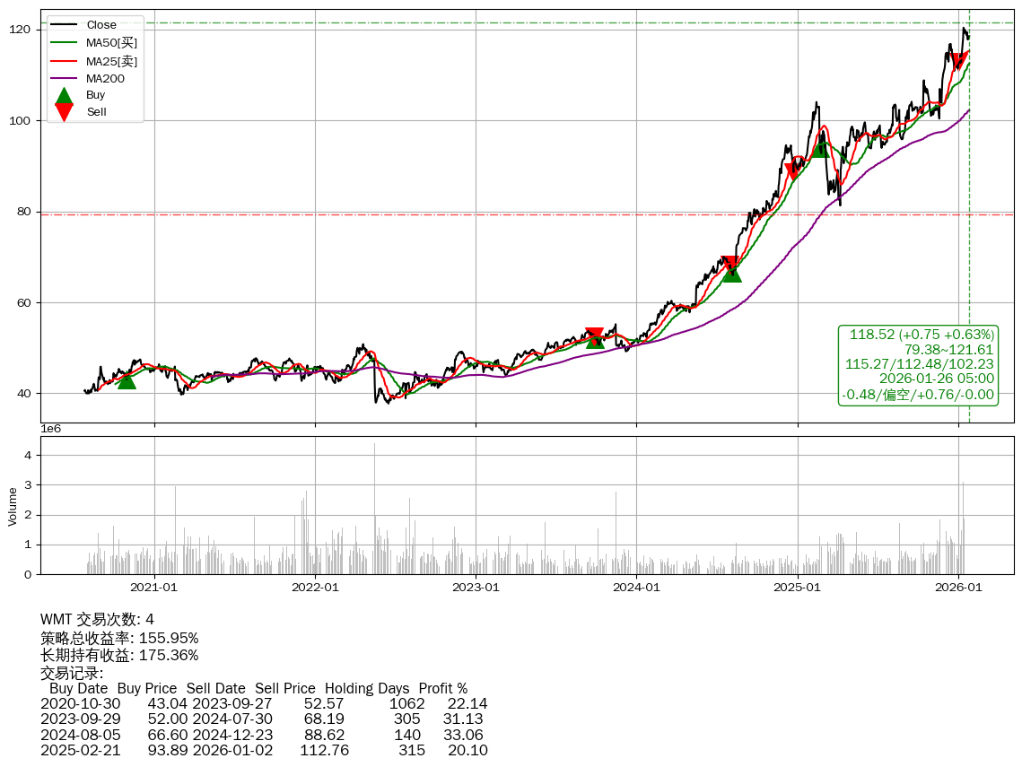Screen dimensions: 1022x767
Task: Click the red sell marker from January 2026
Action: 959,62
